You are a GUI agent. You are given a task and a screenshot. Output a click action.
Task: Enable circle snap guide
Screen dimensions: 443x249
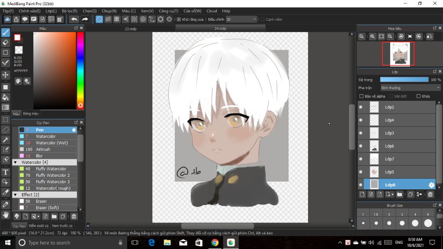(143, 19)
